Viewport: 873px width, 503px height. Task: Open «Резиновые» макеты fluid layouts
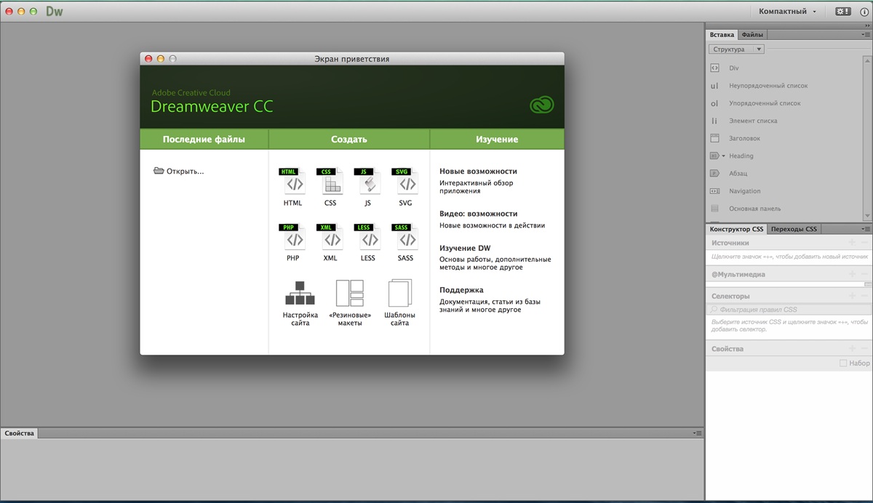pos(350,302)
